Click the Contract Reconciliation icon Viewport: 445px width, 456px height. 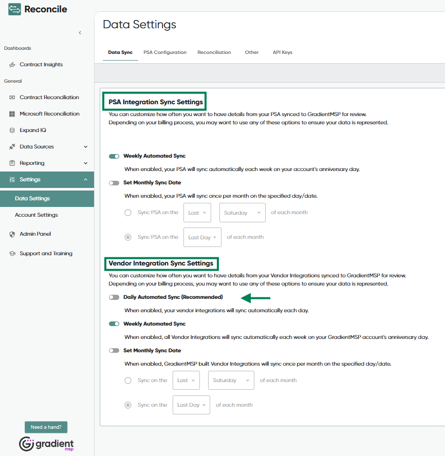[12, 98]
